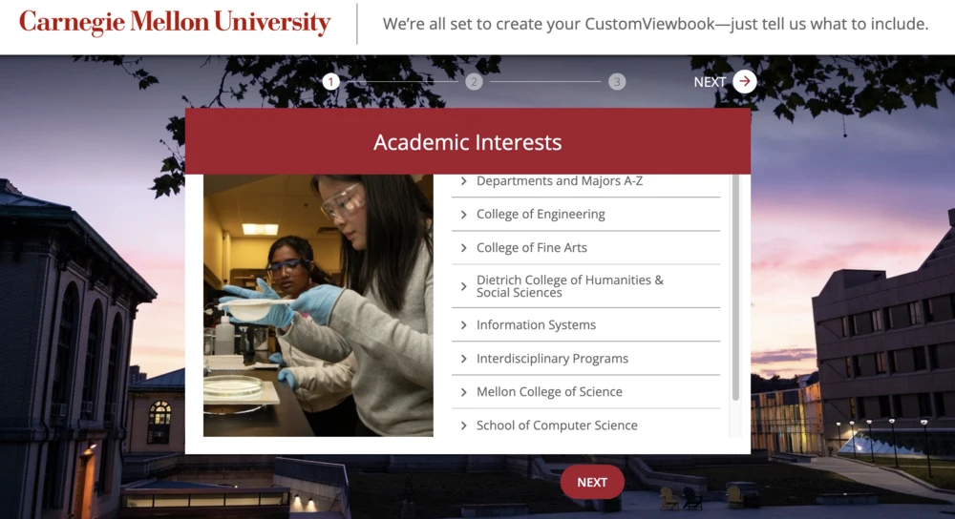The width and height of the screenshot is (955, 519).
Task: Expand the Interdisciplinary Programs chevron
Action: [463, 359]
